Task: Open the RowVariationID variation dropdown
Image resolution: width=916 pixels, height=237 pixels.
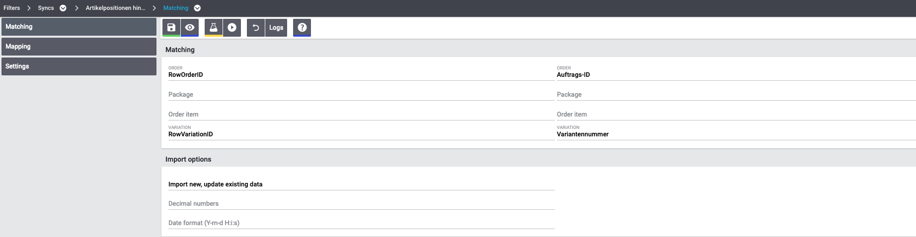Action: tap(361, 134)
